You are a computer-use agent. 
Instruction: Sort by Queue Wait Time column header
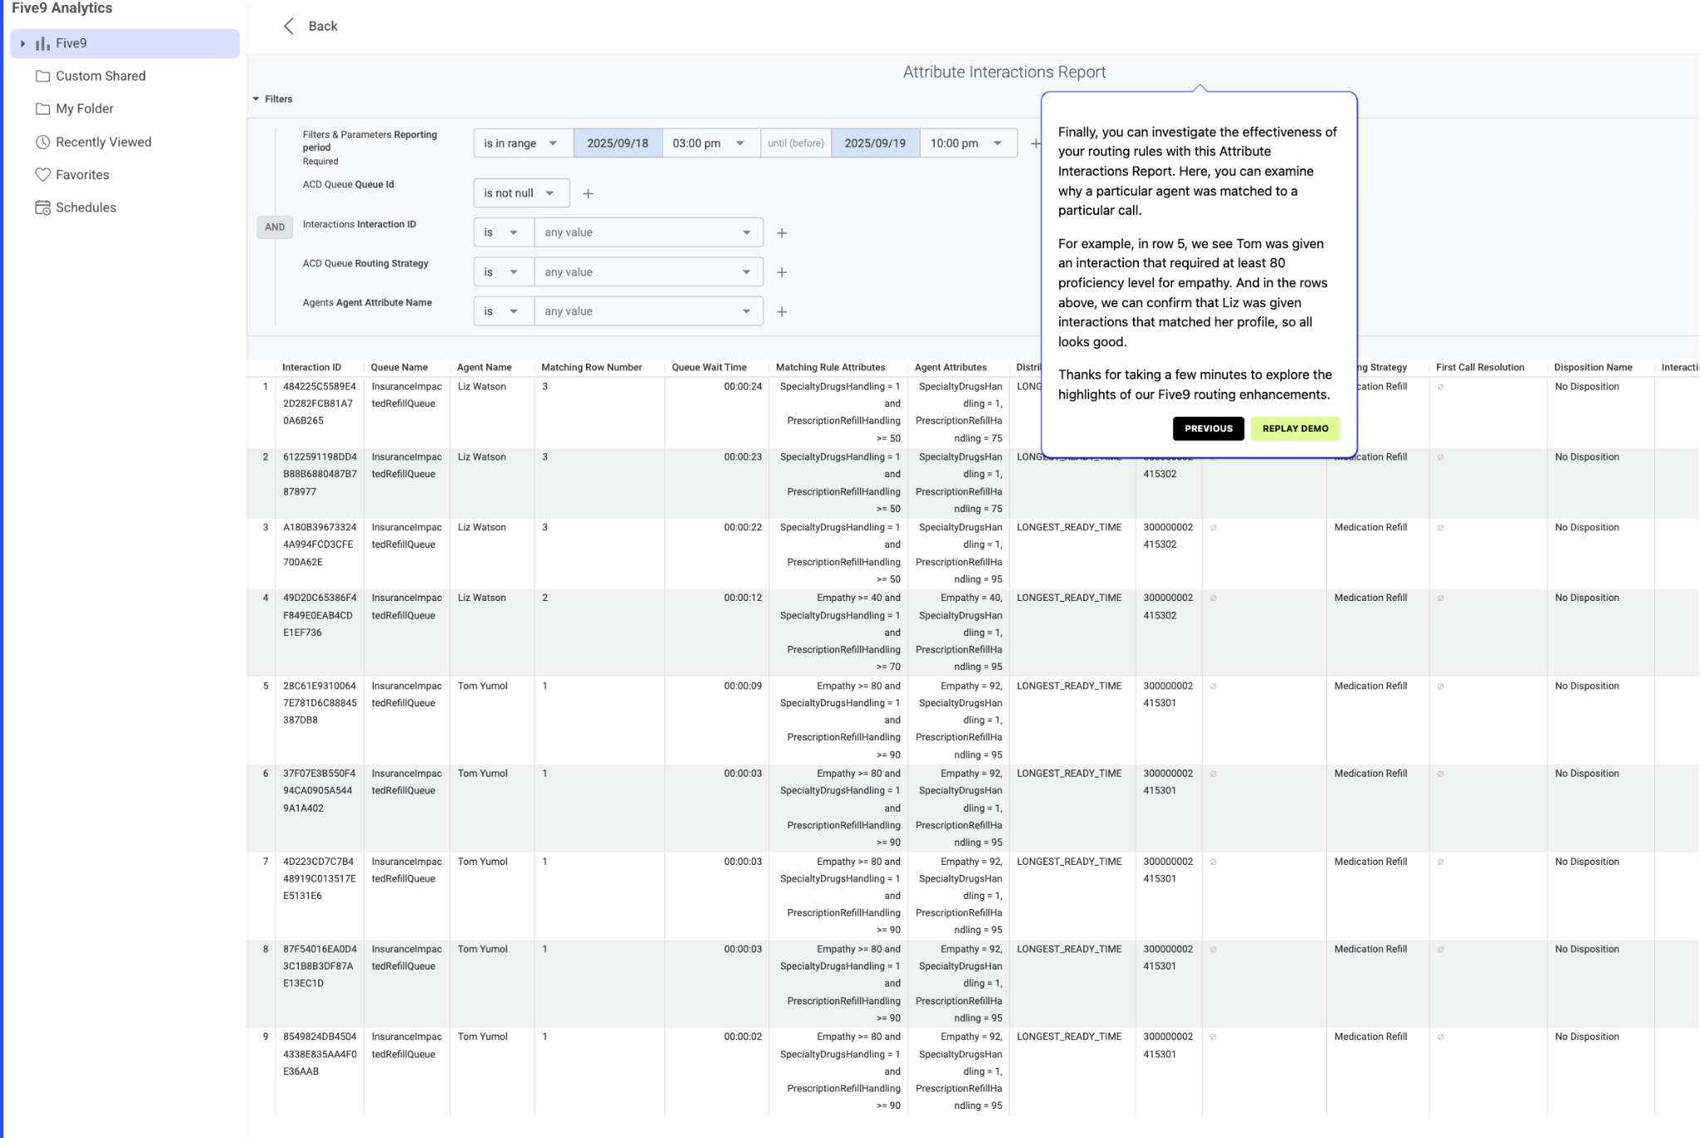[709, 368]
